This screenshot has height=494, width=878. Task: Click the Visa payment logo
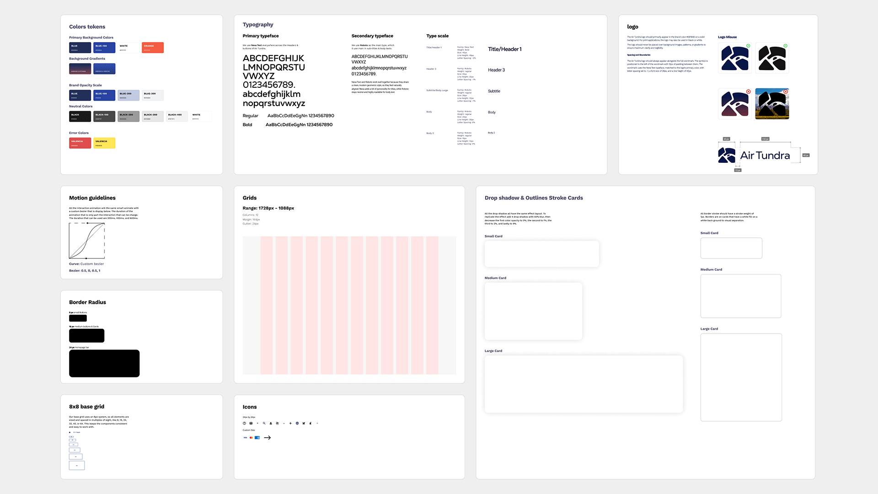coord(245,438)
